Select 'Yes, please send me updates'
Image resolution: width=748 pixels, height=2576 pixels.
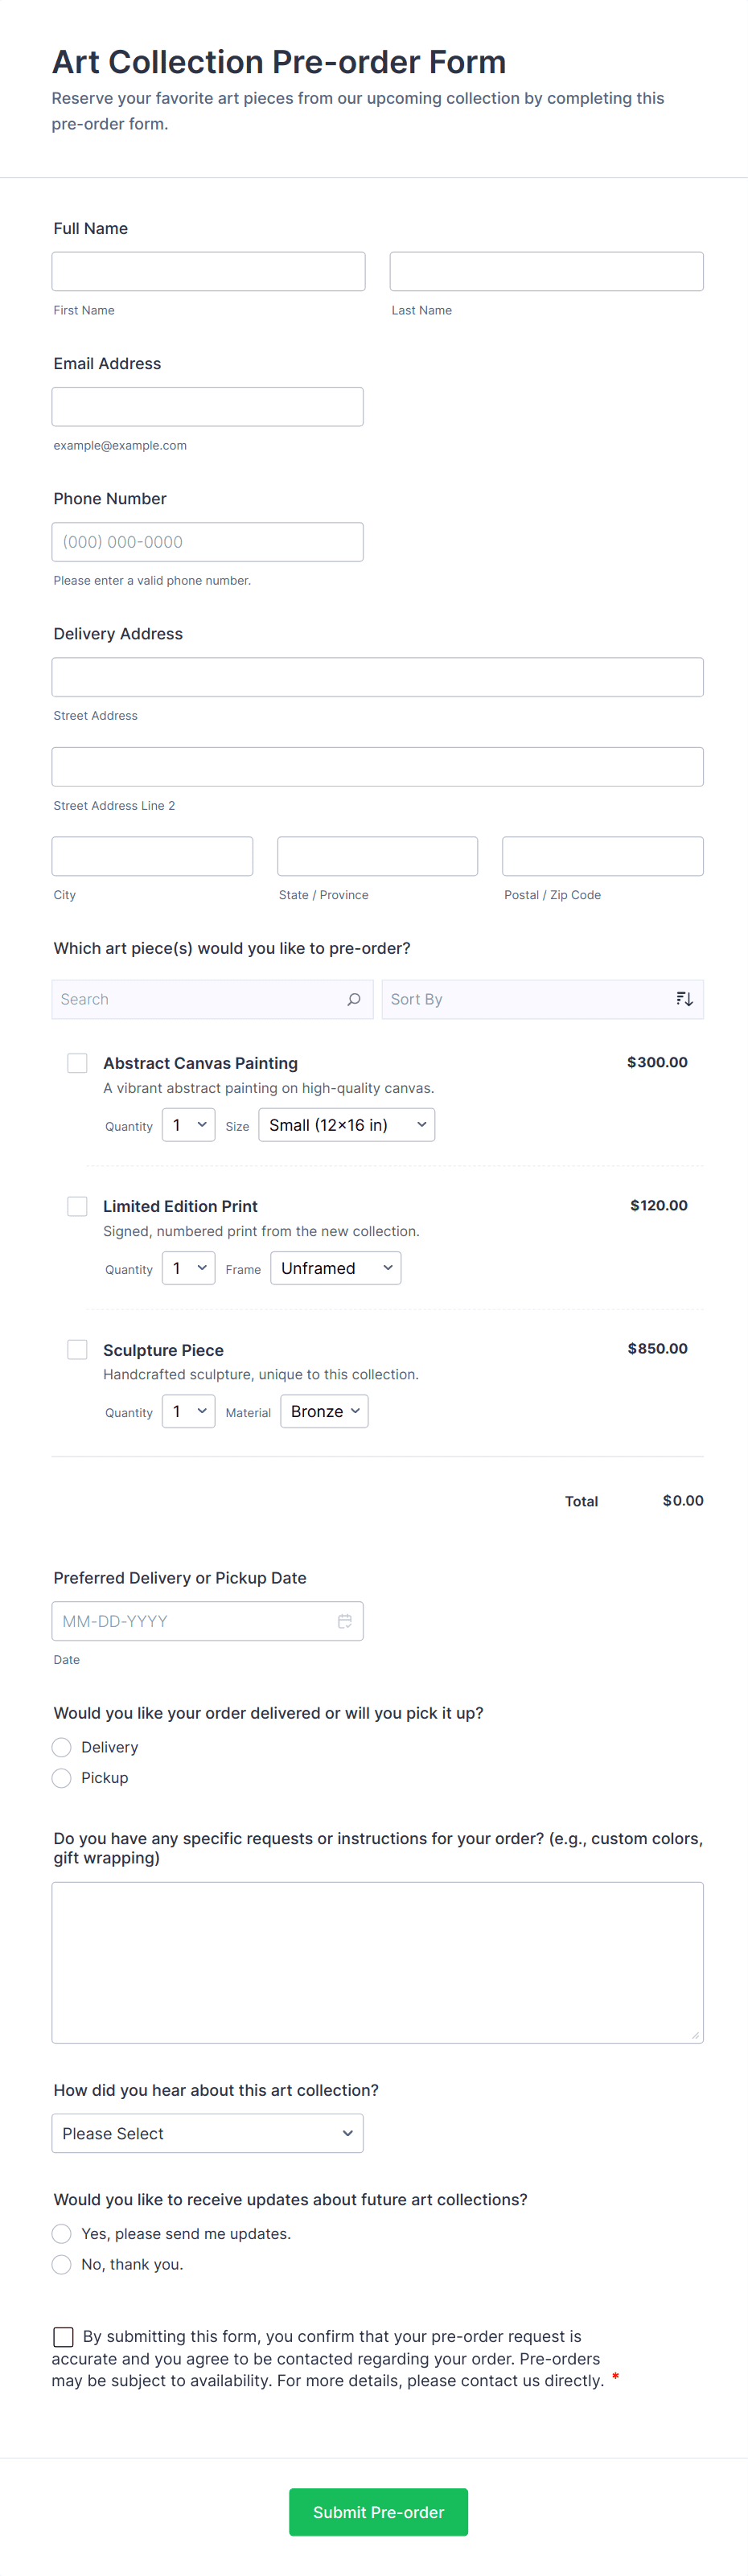(x=62, y=2234)
